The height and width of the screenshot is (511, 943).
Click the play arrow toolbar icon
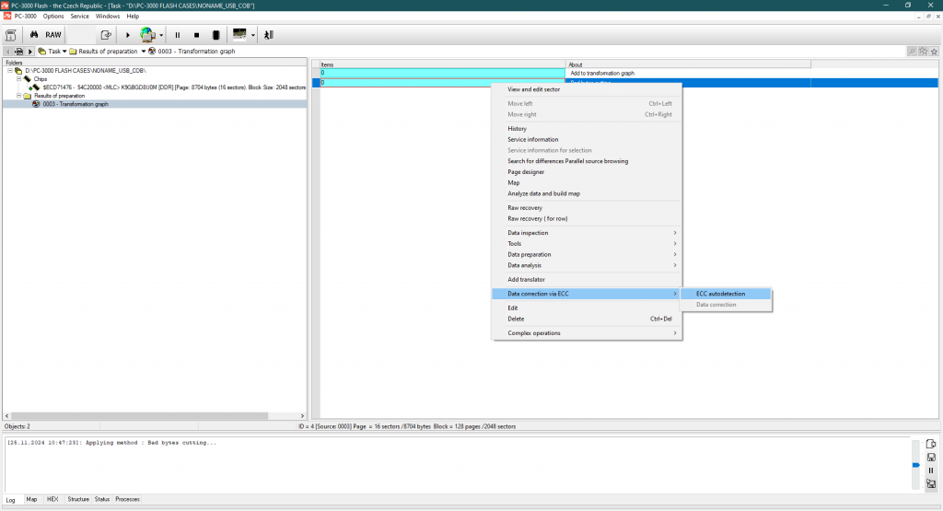click(x=128, y=35)
